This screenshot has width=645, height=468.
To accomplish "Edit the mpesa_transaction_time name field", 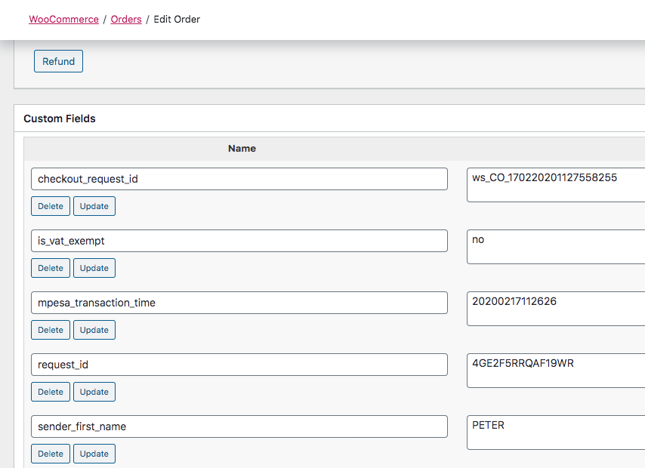I will tap(239, 303).
